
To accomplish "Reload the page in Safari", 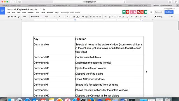I will click(124, 2).
